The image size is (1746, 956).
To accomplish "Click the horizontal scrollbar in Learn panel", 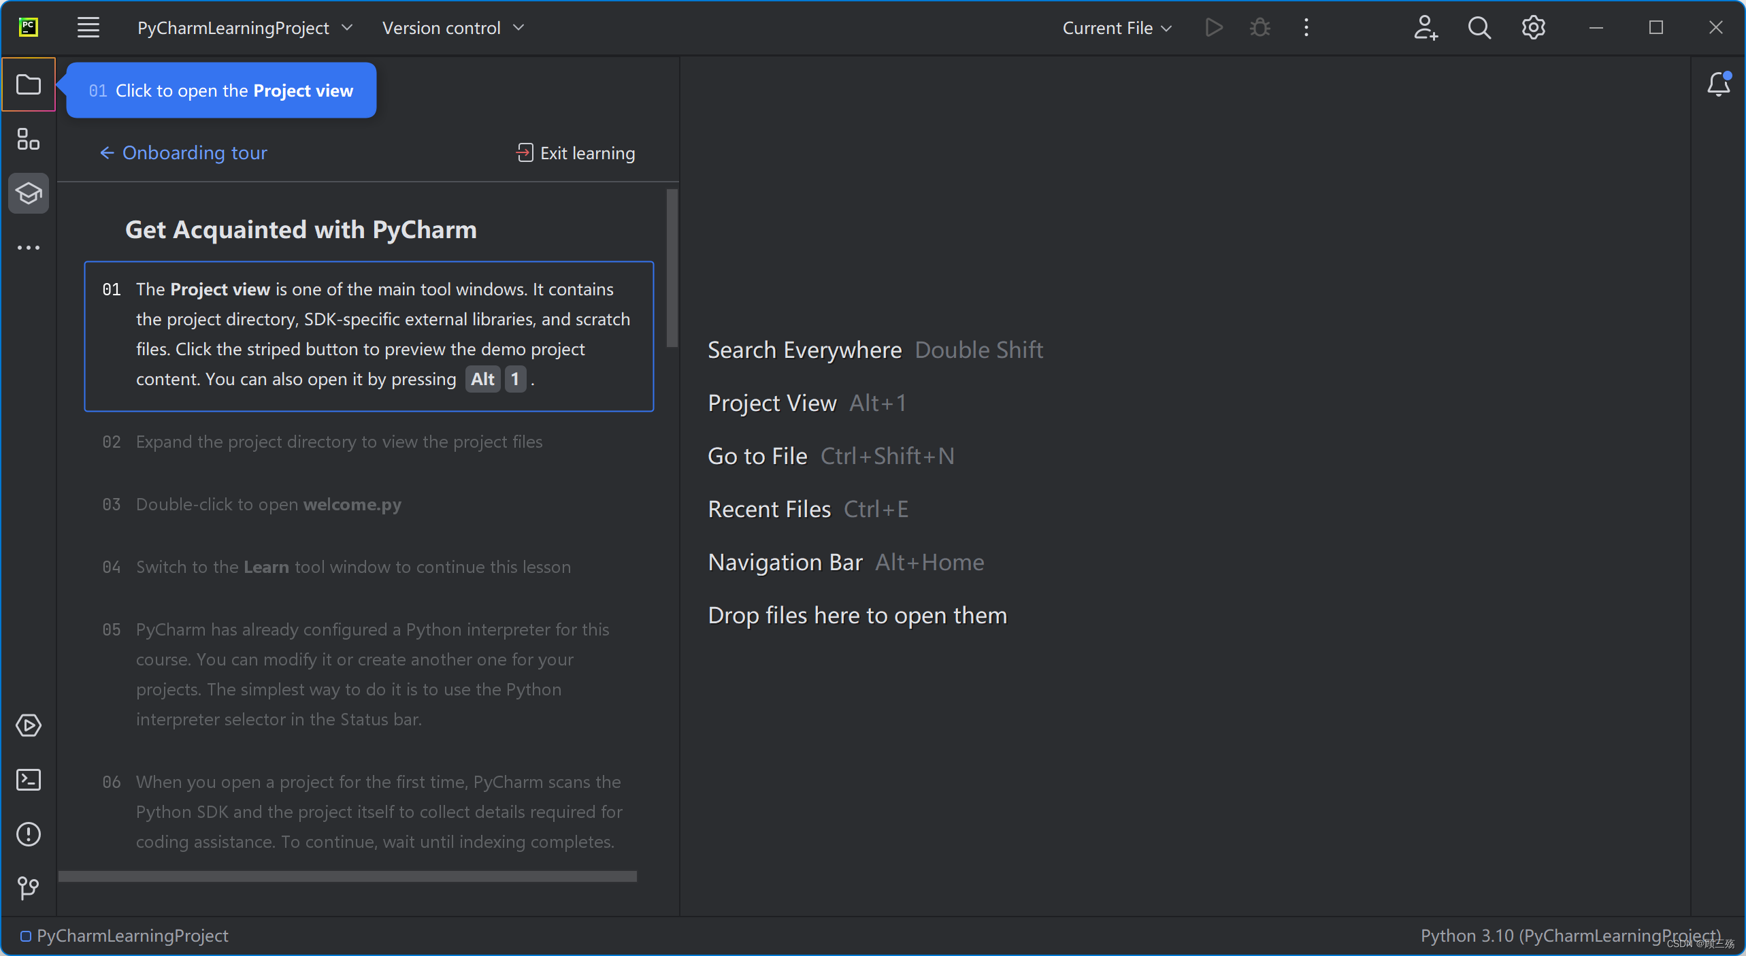I will pos(348,876).
